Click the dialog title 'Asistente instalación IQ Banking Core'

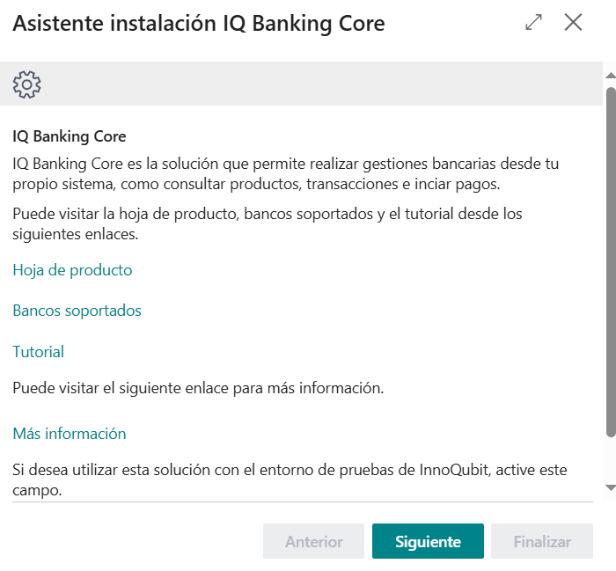pos(199,24)
